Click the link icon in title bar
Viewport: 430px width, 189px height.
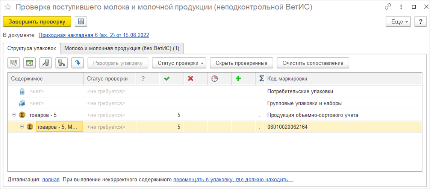coord(388,7)
